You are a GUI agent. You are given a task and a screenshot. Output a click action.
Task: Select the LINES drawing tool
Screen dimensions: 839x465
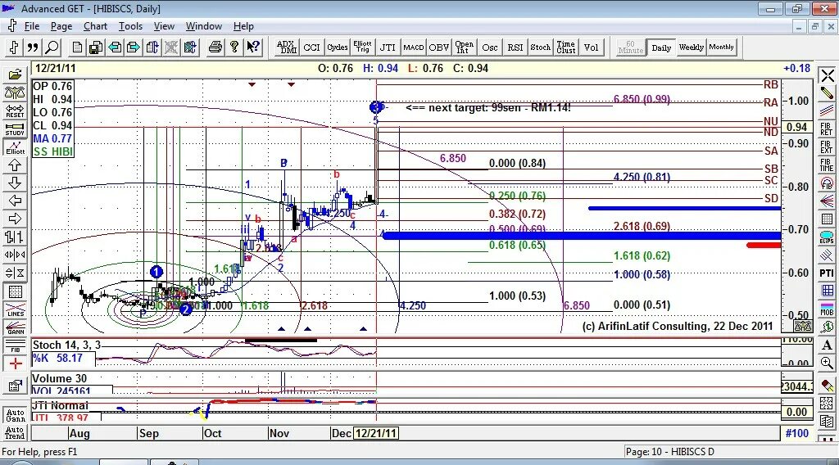15,309
